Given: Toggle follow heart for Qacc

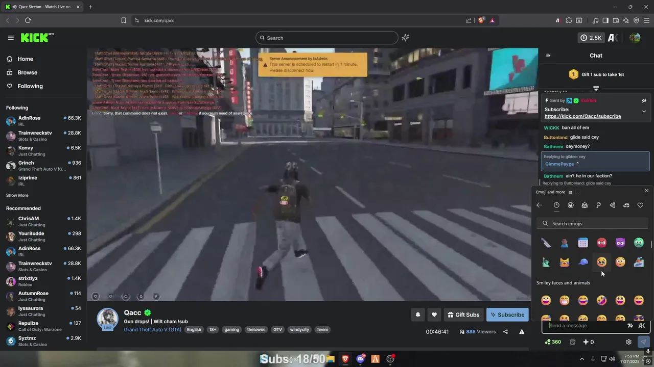Looking at the screenshot, I should (434, 315).
